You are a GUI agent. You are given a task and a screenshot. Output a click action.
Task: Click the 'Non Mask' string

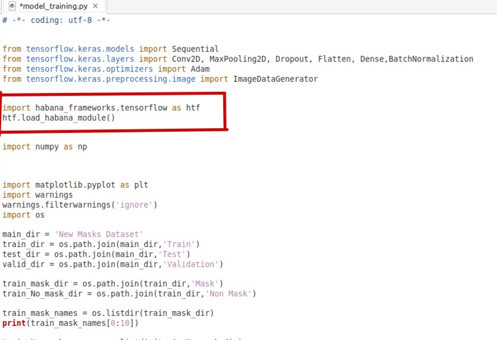(228, 294)
